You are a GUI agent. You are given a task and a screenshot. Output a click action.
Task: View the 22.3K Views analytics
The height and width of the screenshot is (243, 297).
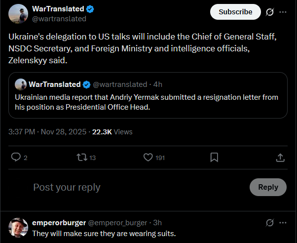click(112, 132)
